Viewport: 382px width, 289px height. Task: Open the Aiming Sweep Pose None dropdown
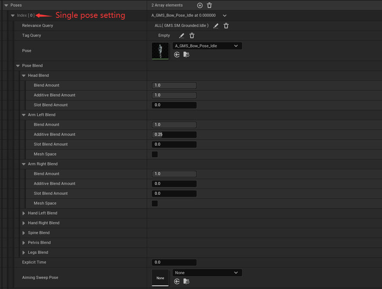(207, 273)
